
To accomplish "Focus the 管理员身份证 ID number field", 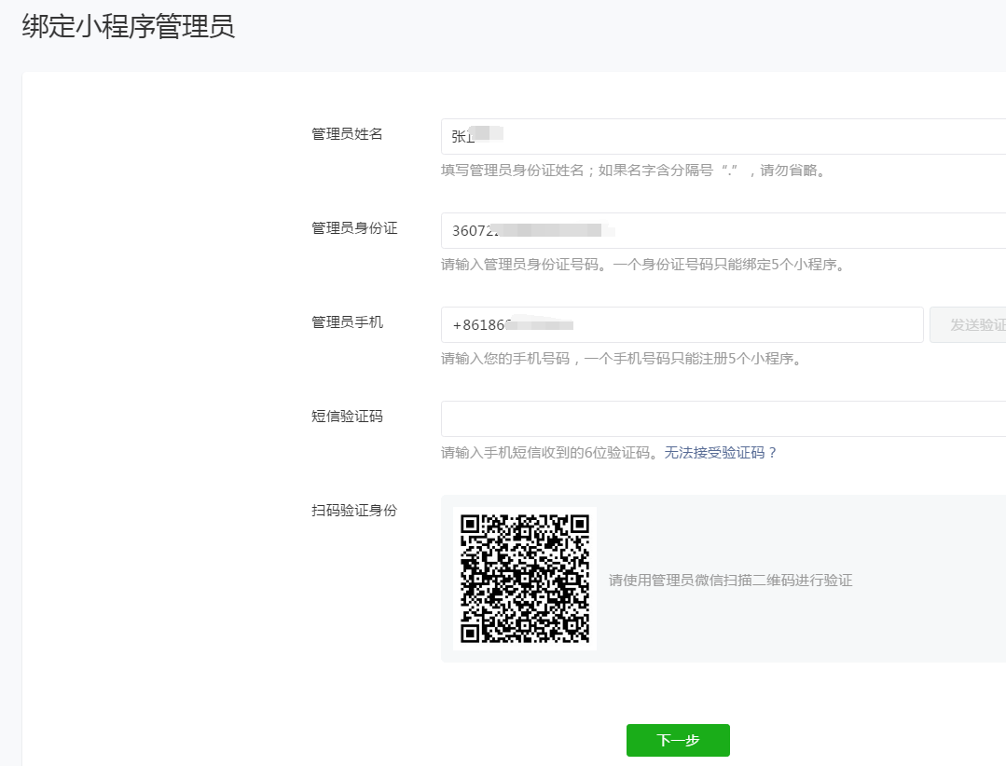I will [x=723, y=231].
